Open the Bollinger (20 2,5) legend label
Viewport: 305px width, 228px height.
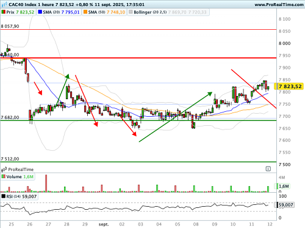[x=168, y=12]
